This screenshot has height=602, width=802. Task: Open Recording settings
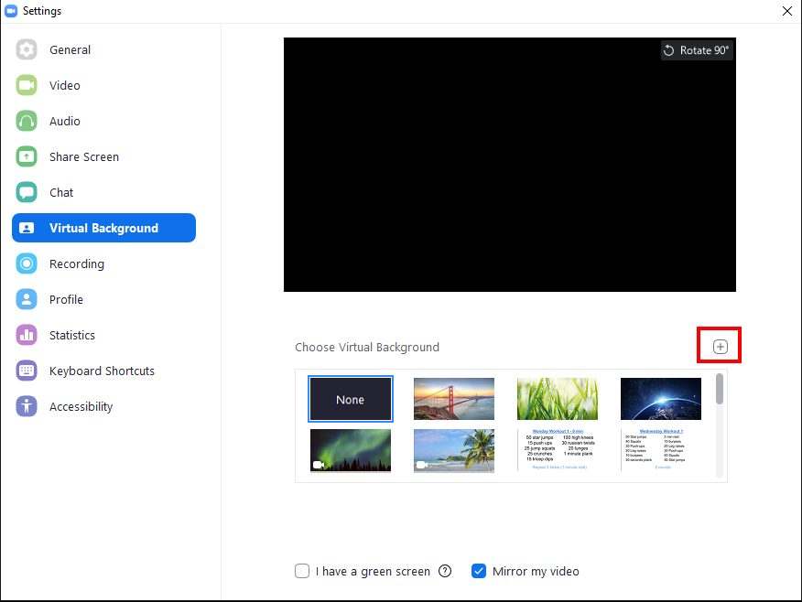76,263
